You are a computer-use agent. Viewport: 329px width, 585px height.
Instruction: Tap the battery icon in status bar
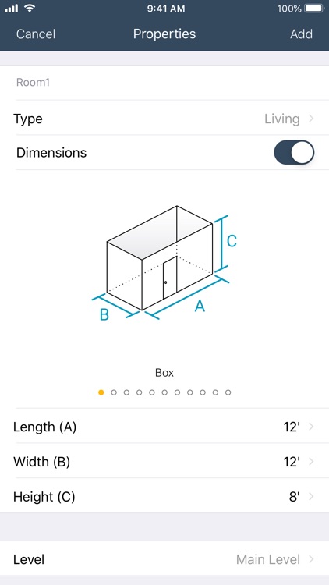pos(314,9)
